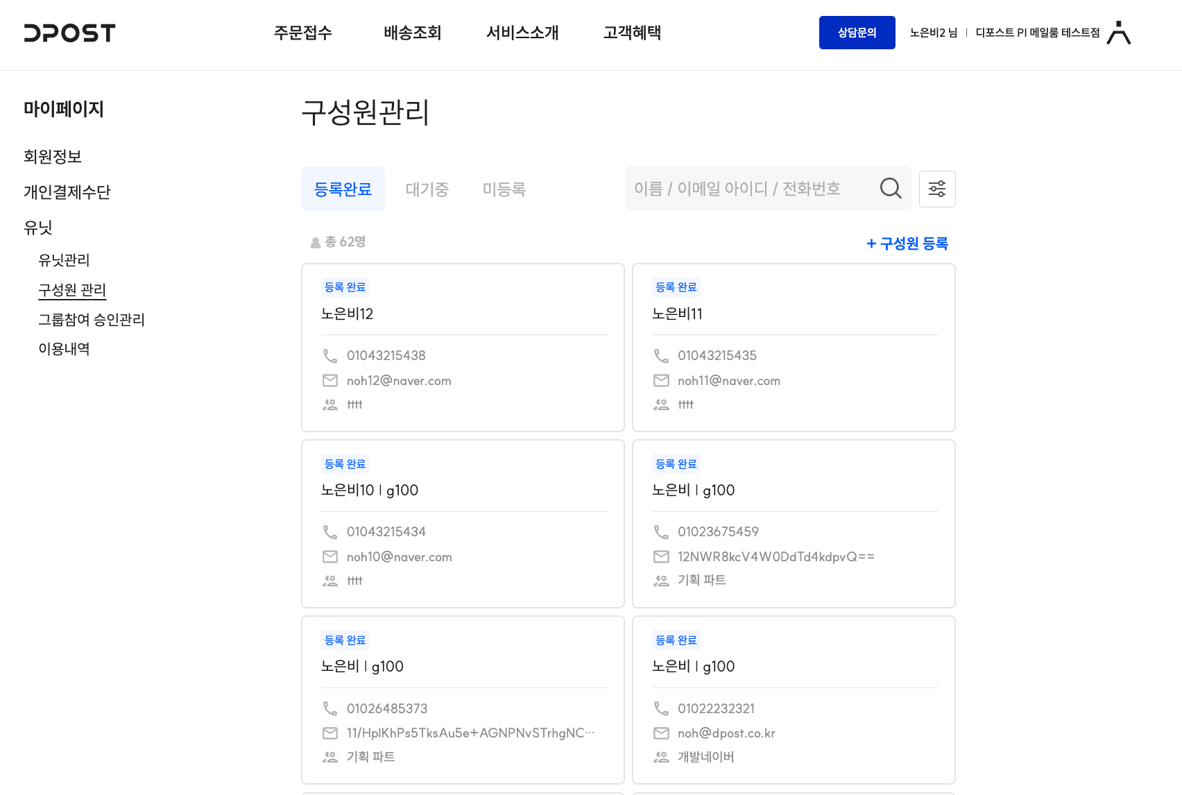Click phone icon on 노은비12 card

coord(330,356)
